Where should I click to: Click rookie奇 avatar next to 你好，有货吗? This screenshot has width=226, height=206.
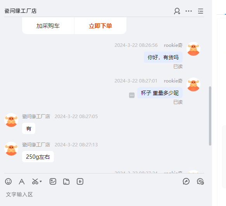(x=193, y=49)
